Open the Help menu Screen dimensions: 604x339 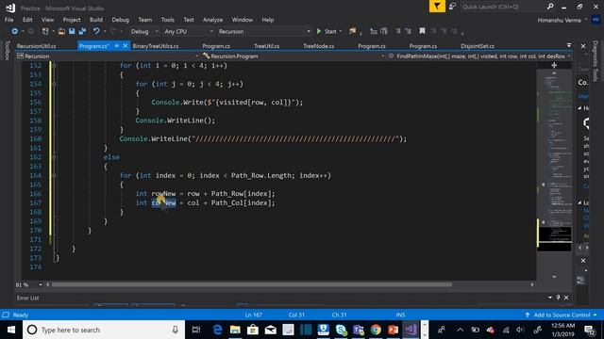[x=268, y=20]
